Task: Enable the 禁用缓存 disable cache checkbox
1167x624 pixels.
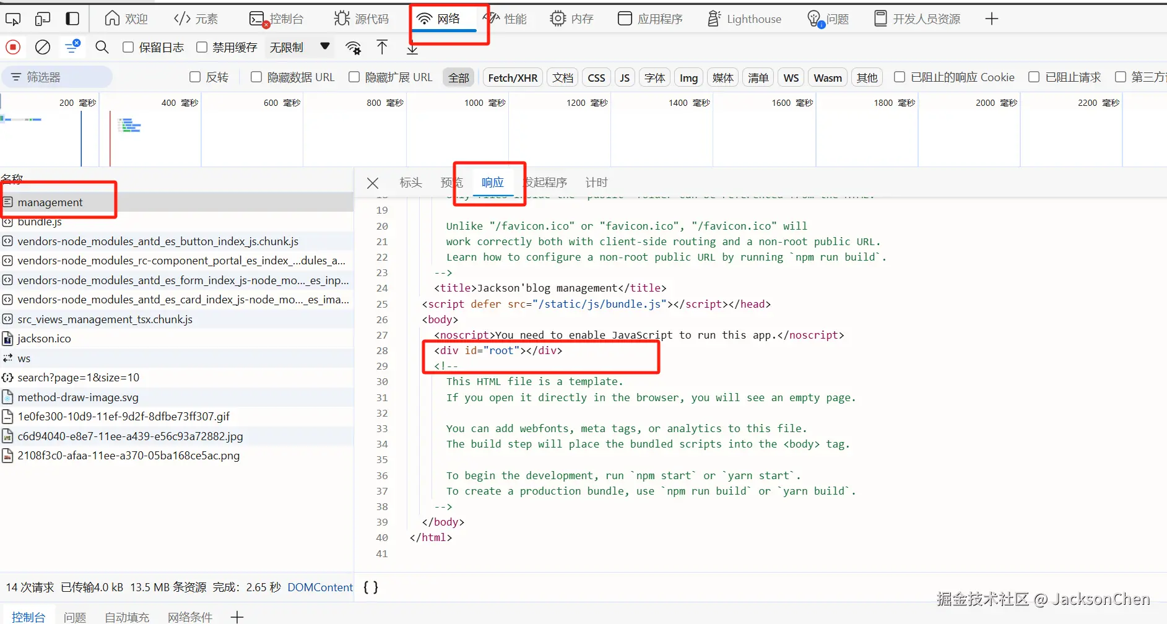Action: pyautogui.click(x=202, y=47)
